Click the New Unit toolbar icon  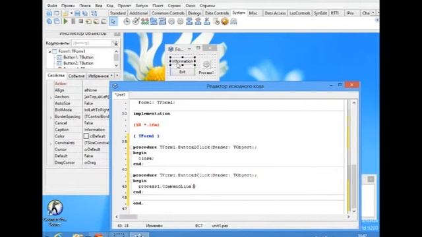(x=49, y=13)
